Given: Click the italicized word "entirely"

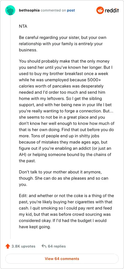Looking at the screenshot, I should tap(86, 44).
